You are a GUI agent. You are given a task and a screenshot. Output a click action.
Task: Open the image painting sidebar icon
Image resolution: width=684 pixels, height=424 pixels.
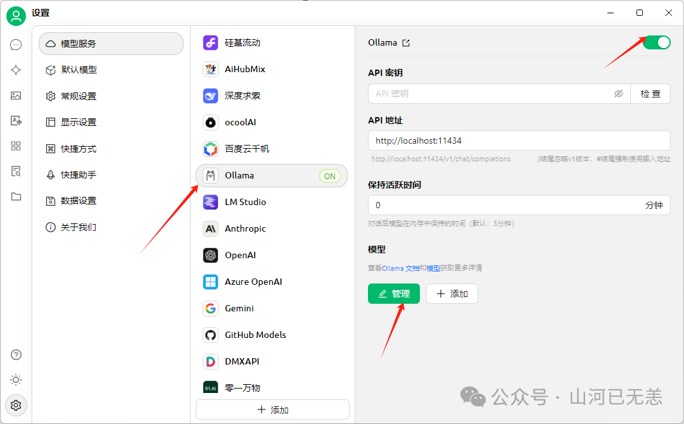(16, 96)
